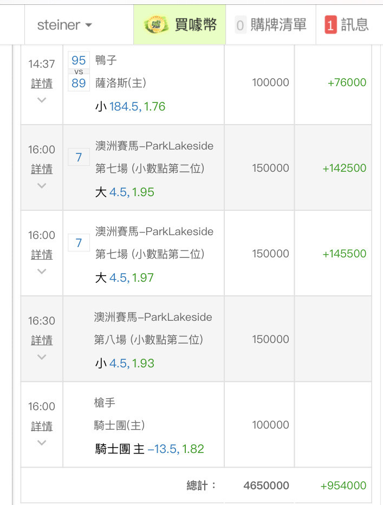The height and width of the screenshot is (505, 383).
Task: Click score box 95 for 鴨子
Action: [x=79, y=60]
